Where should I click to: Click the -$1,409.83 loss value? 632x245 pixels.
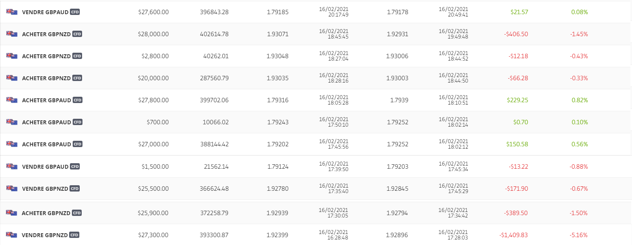(513, 235)
